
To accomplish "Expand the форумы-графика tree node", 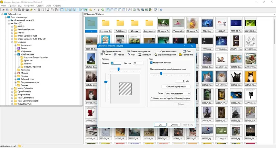I will point(19,67).
